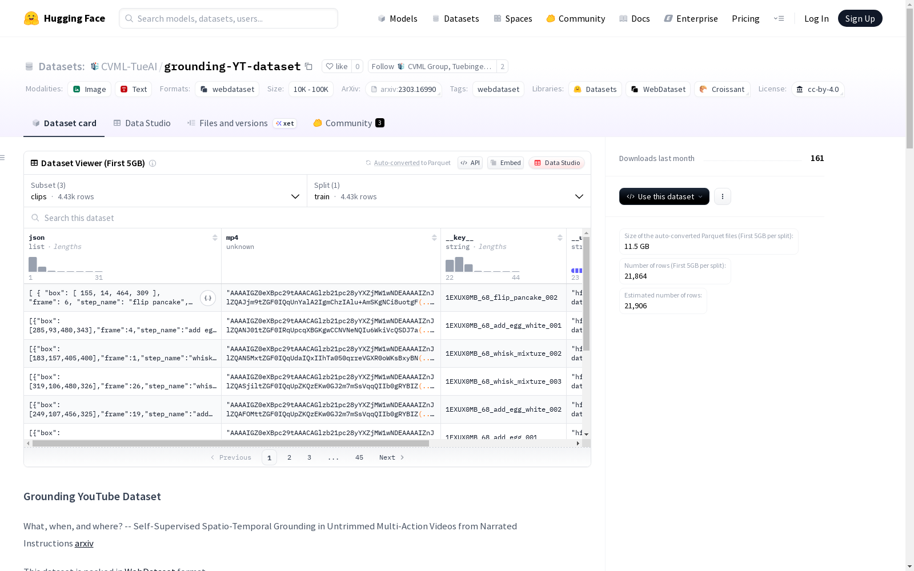Click the Hugging Face logo icon
Viewport: 914px width, 571px height.
click(31, 18)
